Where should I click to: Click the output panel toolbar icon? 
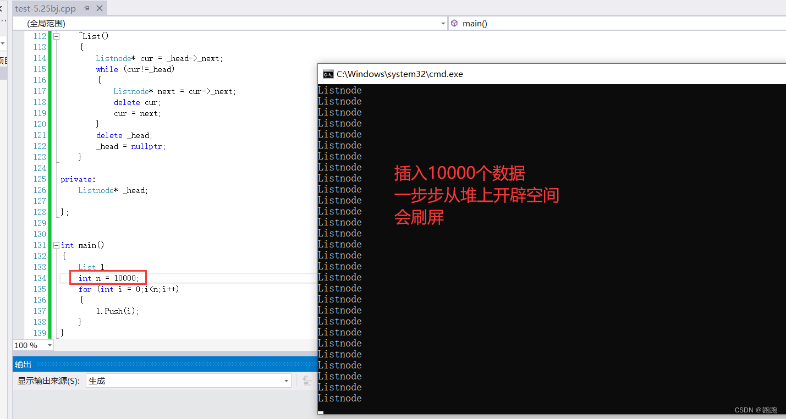306,381
